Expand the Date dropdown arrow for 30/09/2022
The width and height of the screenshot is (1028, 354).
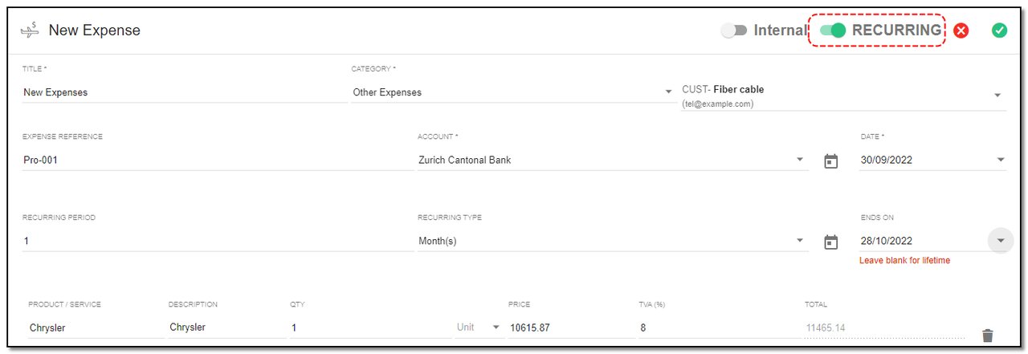pyautogui.click(x=1001, y=160)
